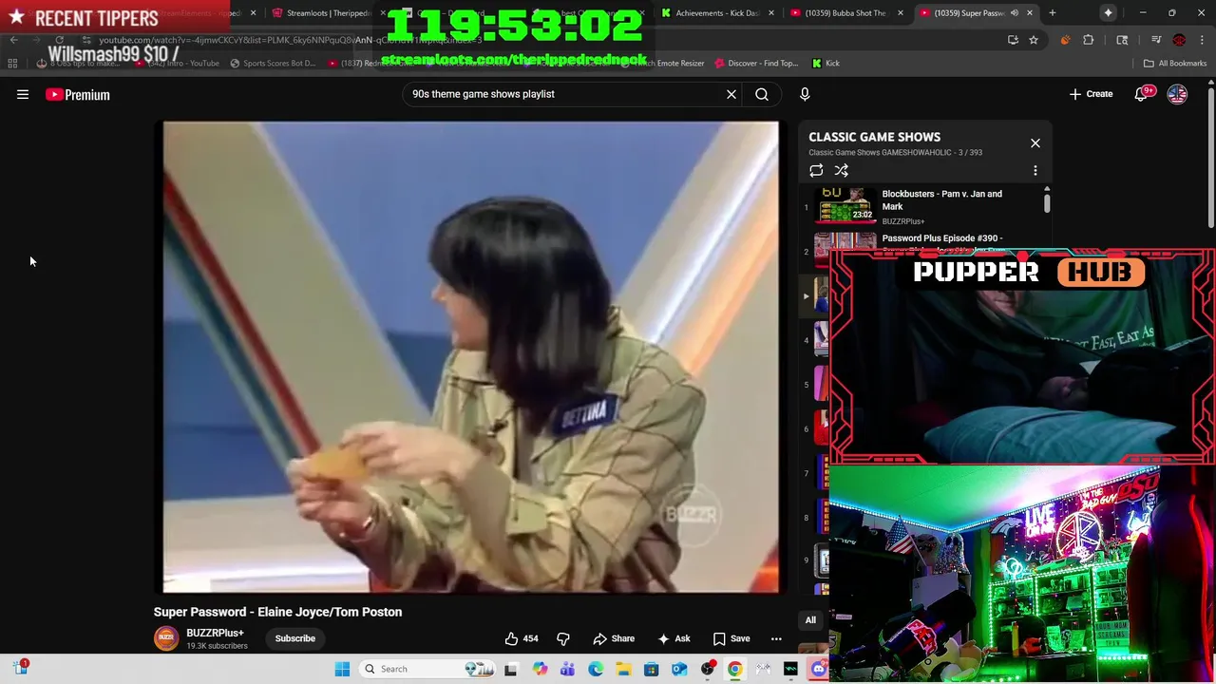
Task: Open the BUZZRPlus+ channel avatar
Action: [x=166, y=638]
